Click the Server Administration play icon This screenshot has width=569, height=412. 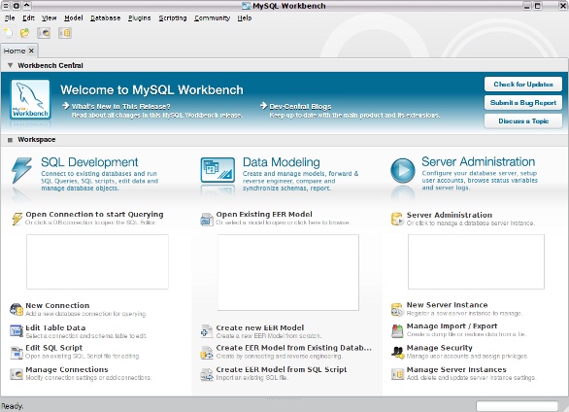402,170
